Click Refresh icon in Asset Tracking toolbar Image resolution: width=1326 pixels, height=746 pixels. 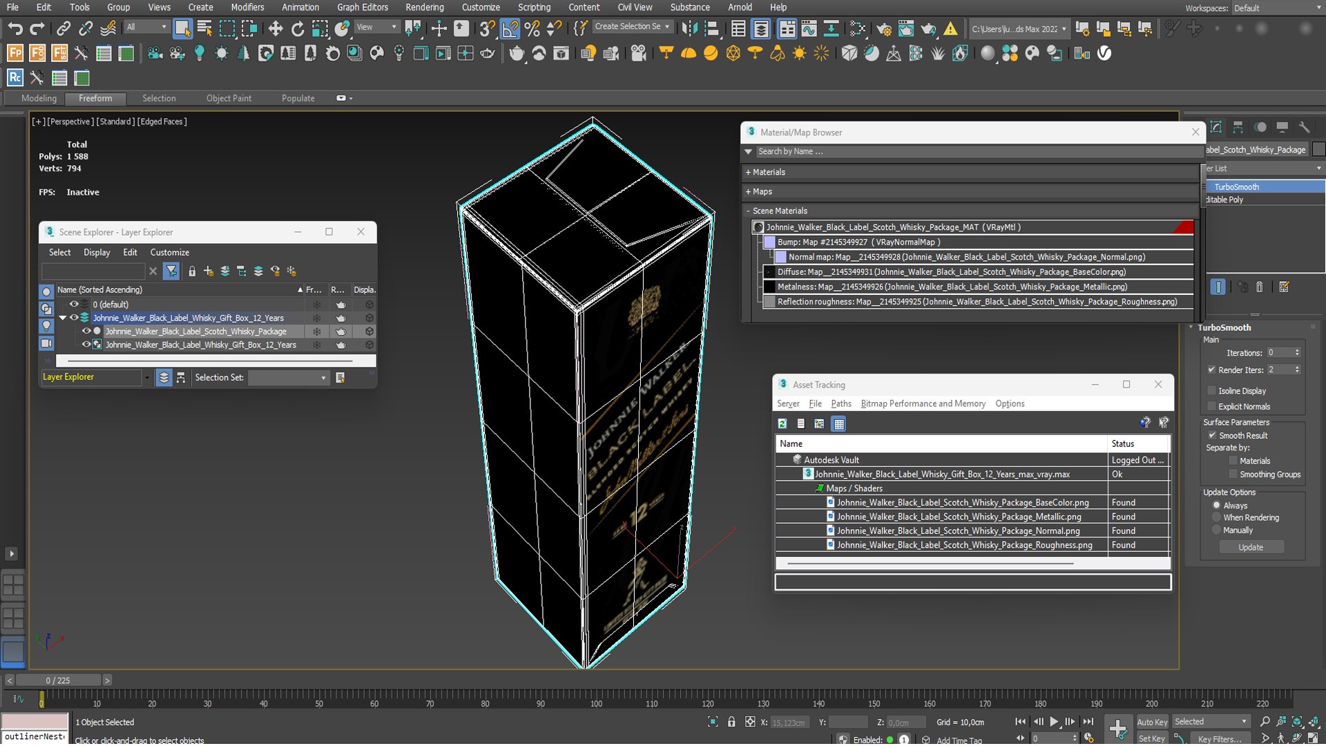point(782,424)
